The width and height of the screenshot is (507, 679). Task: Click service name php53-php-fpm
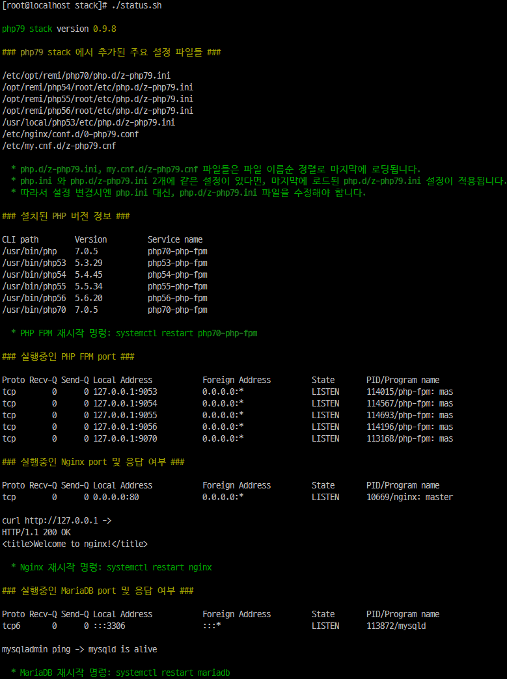(x=177, y=263)
